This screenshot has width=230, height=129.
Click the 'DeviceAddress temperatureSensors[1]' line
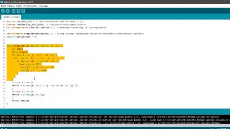[x=75, y=34]
